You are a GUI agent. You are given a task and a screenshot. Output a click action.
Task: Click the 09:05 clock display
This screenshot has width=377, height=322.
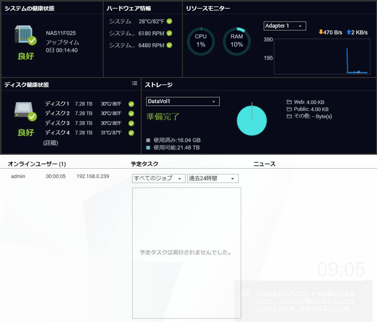(x=341, y=269)
